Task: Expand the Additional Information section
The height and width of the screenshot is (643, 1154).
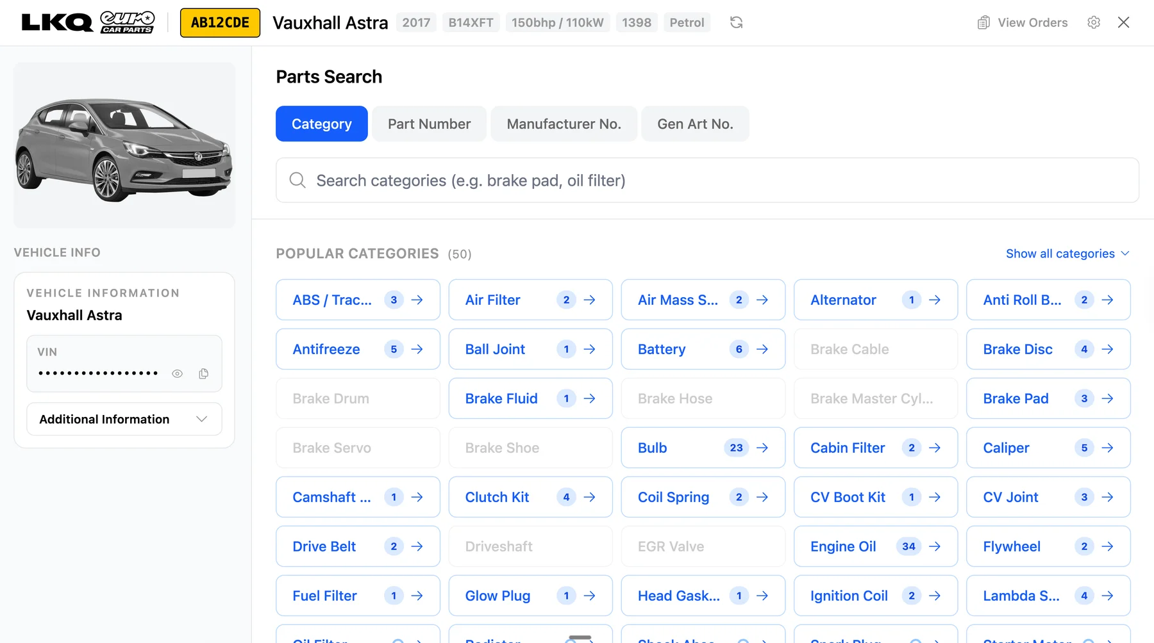Action: [124, 419]
